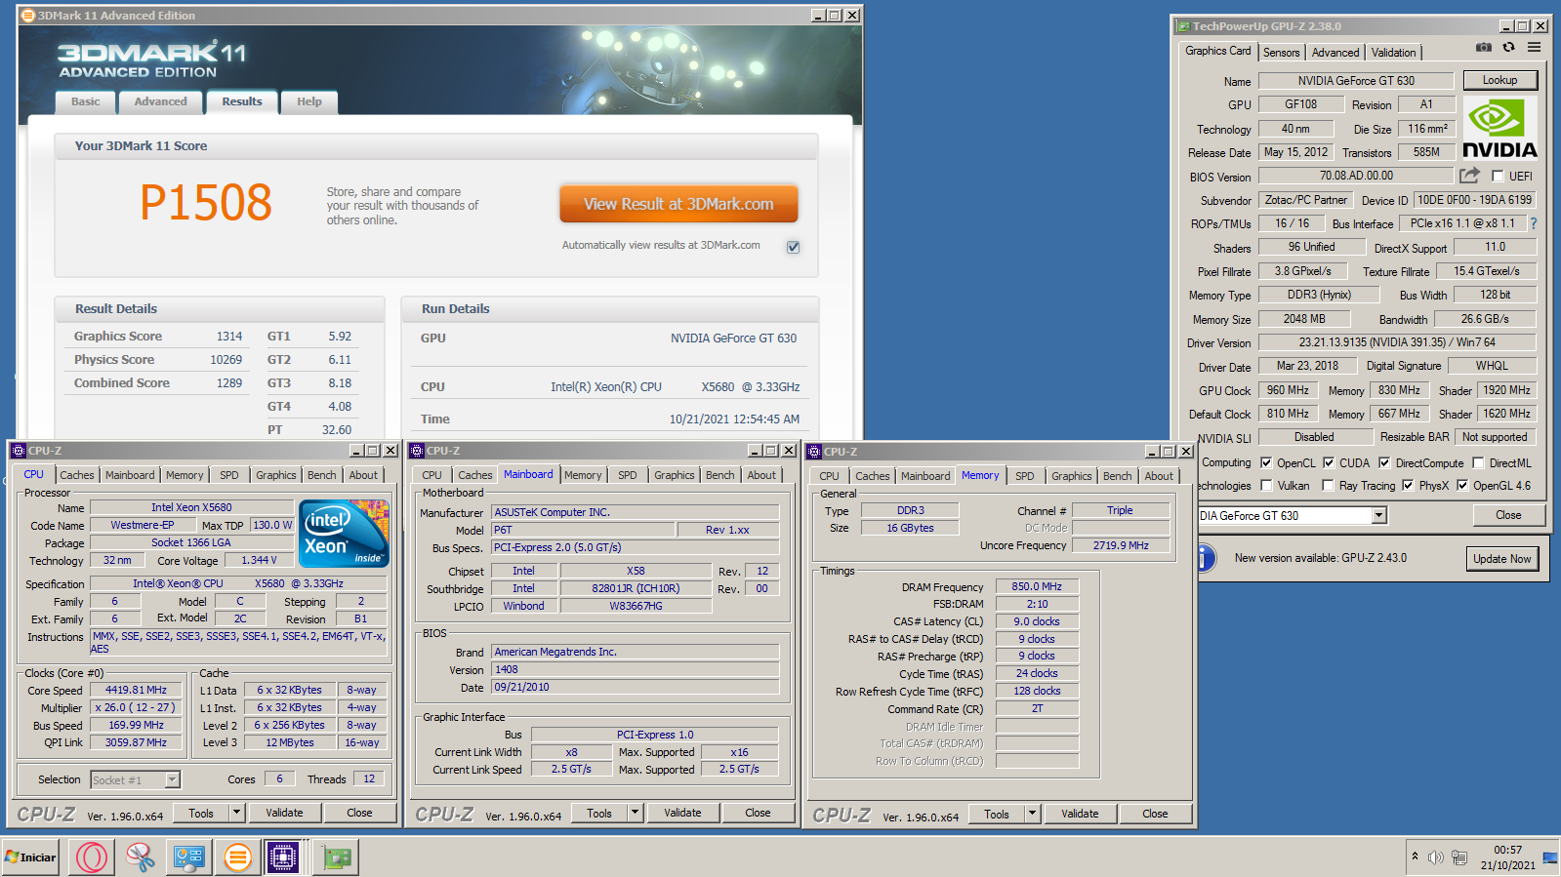Open the GPU-Z hamburger menu
The image size is (1561, 877).
(x=1535, y=47)
